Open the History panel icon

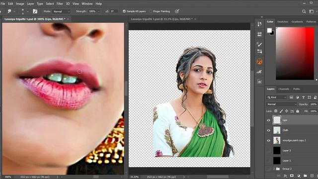(259, 24)
